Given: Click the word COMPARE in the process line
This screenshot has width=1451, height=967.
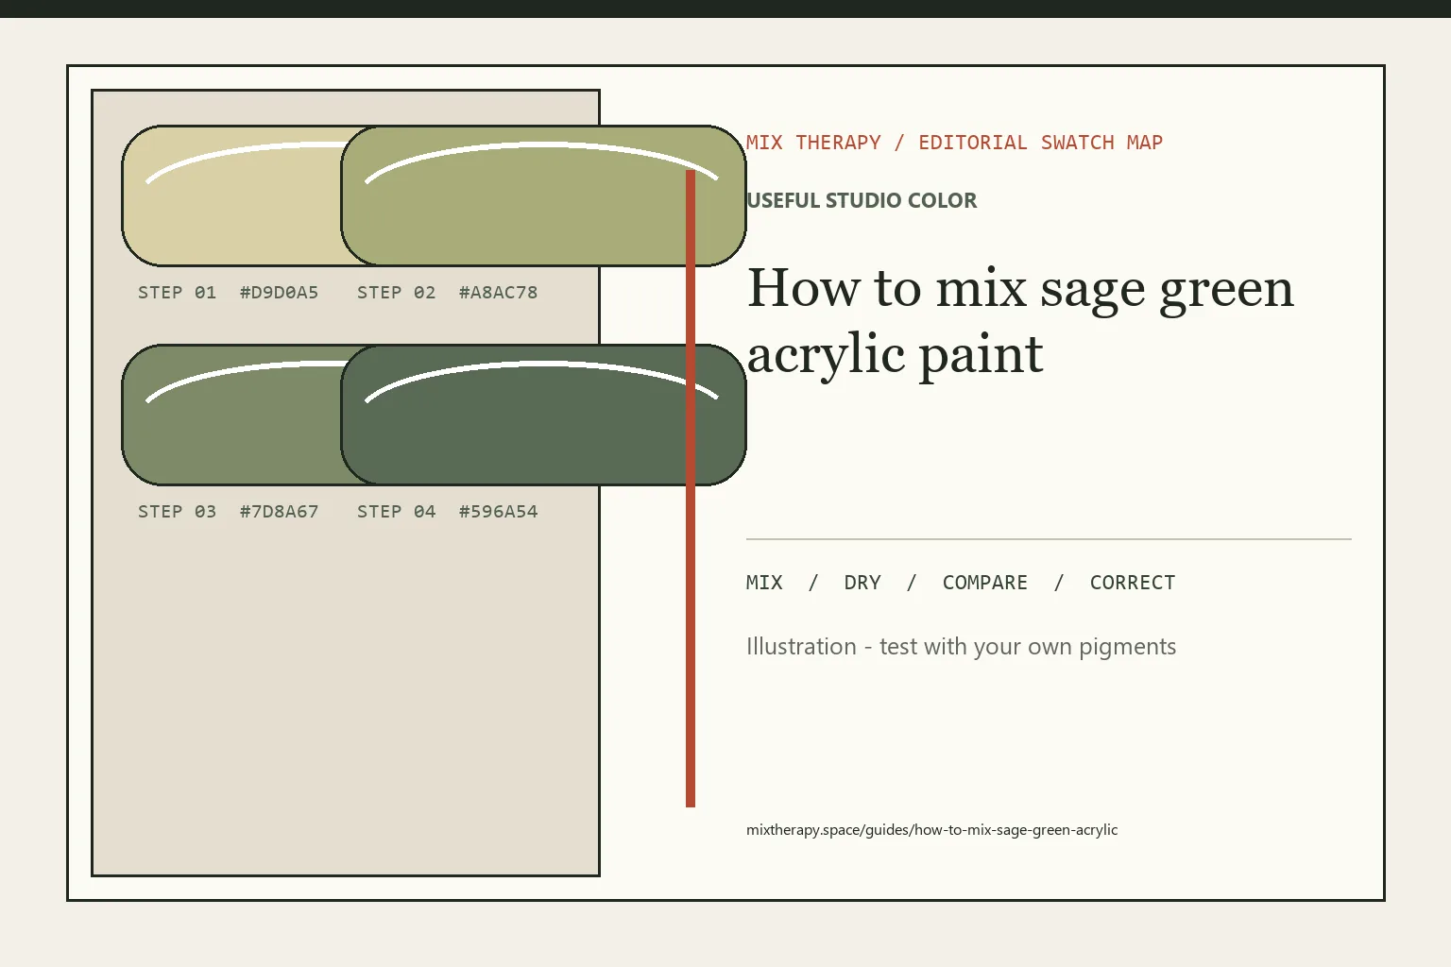Looking at the screenshot, I should coord(985,583).
